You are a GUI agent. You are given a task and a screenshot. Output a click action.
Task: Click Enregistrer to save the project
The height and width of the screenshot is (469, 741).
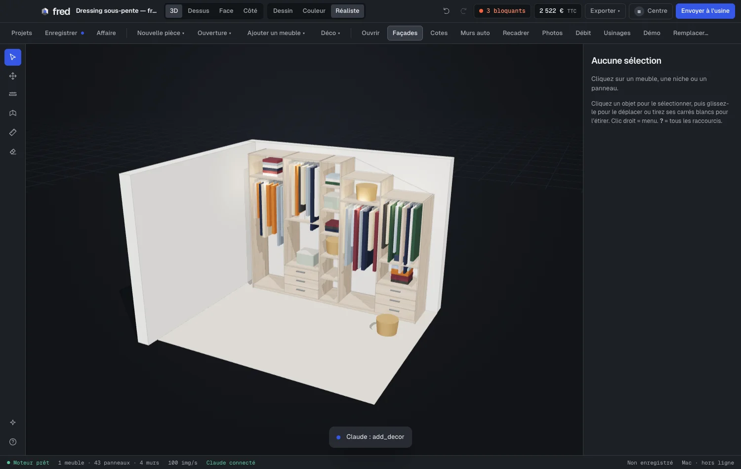coord(64,33)
